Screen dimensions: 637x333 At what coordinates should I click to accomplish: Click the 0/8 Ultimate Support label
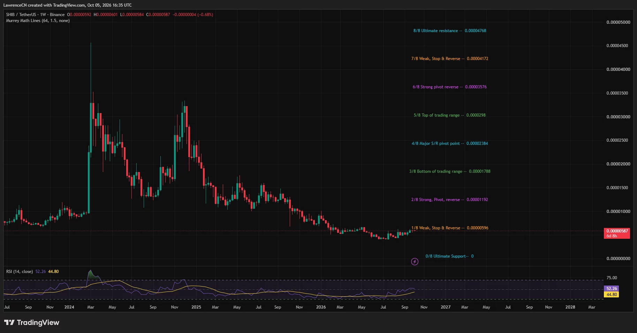[449, 256]
